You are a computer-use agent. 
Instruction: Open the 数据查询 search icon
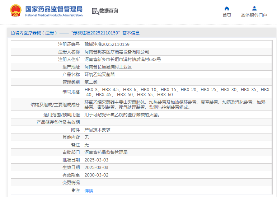pyautogui.click(x=95, y=11)
